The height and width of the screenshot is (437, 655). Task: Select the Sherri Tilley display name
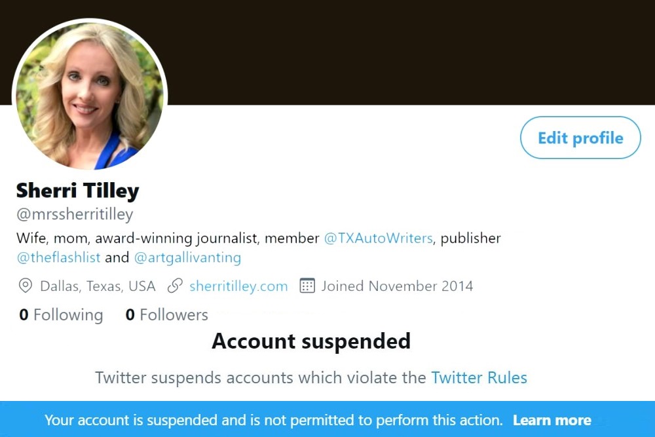(x=77, y=191)
